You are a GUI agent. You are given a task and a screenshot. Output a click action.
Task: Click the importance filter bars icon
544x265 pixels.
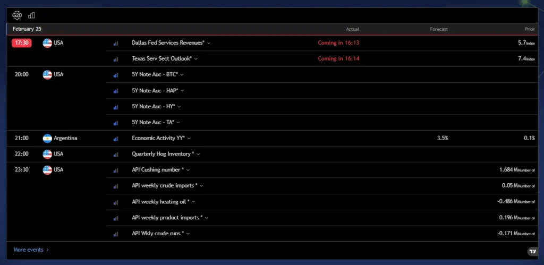pos(31,15)
